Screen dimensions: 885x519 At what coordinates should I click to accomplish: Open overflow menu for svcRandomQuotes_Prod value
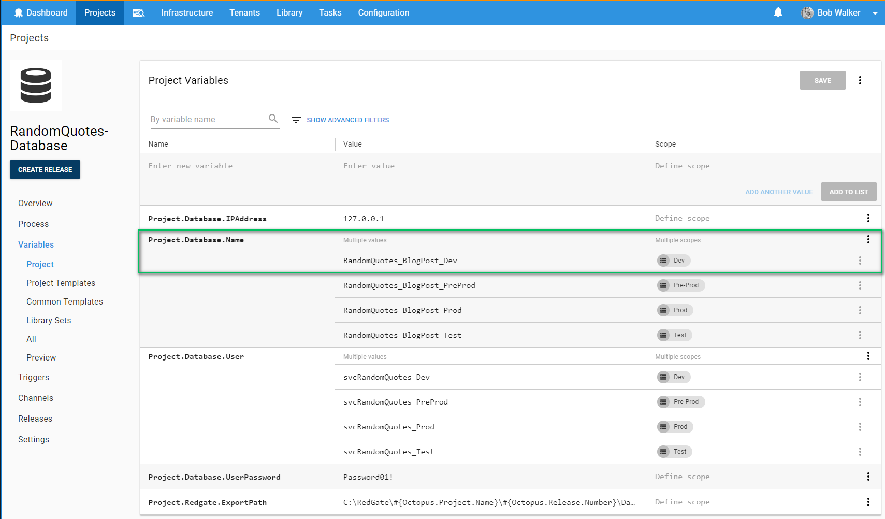click(860, 427)
